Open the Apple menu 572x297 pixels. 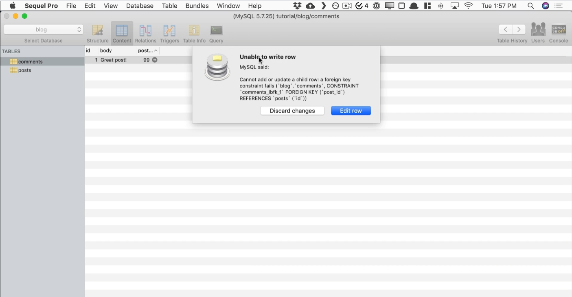[x=13, y=6]
